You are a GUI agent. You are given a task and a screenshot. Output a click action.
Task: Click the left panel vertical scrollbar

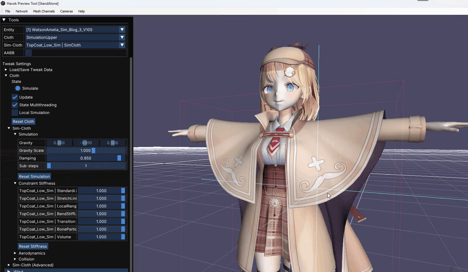click(131, 164)
